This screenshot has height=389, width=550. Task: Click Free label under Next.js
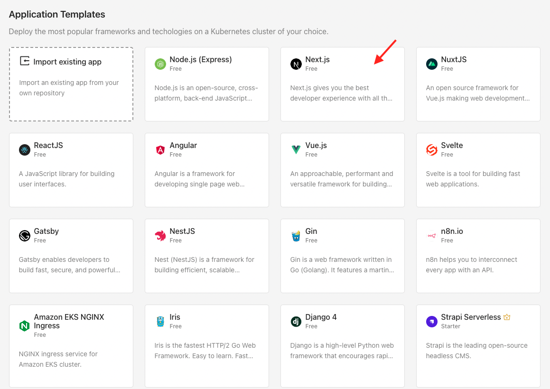pos(311,69)
